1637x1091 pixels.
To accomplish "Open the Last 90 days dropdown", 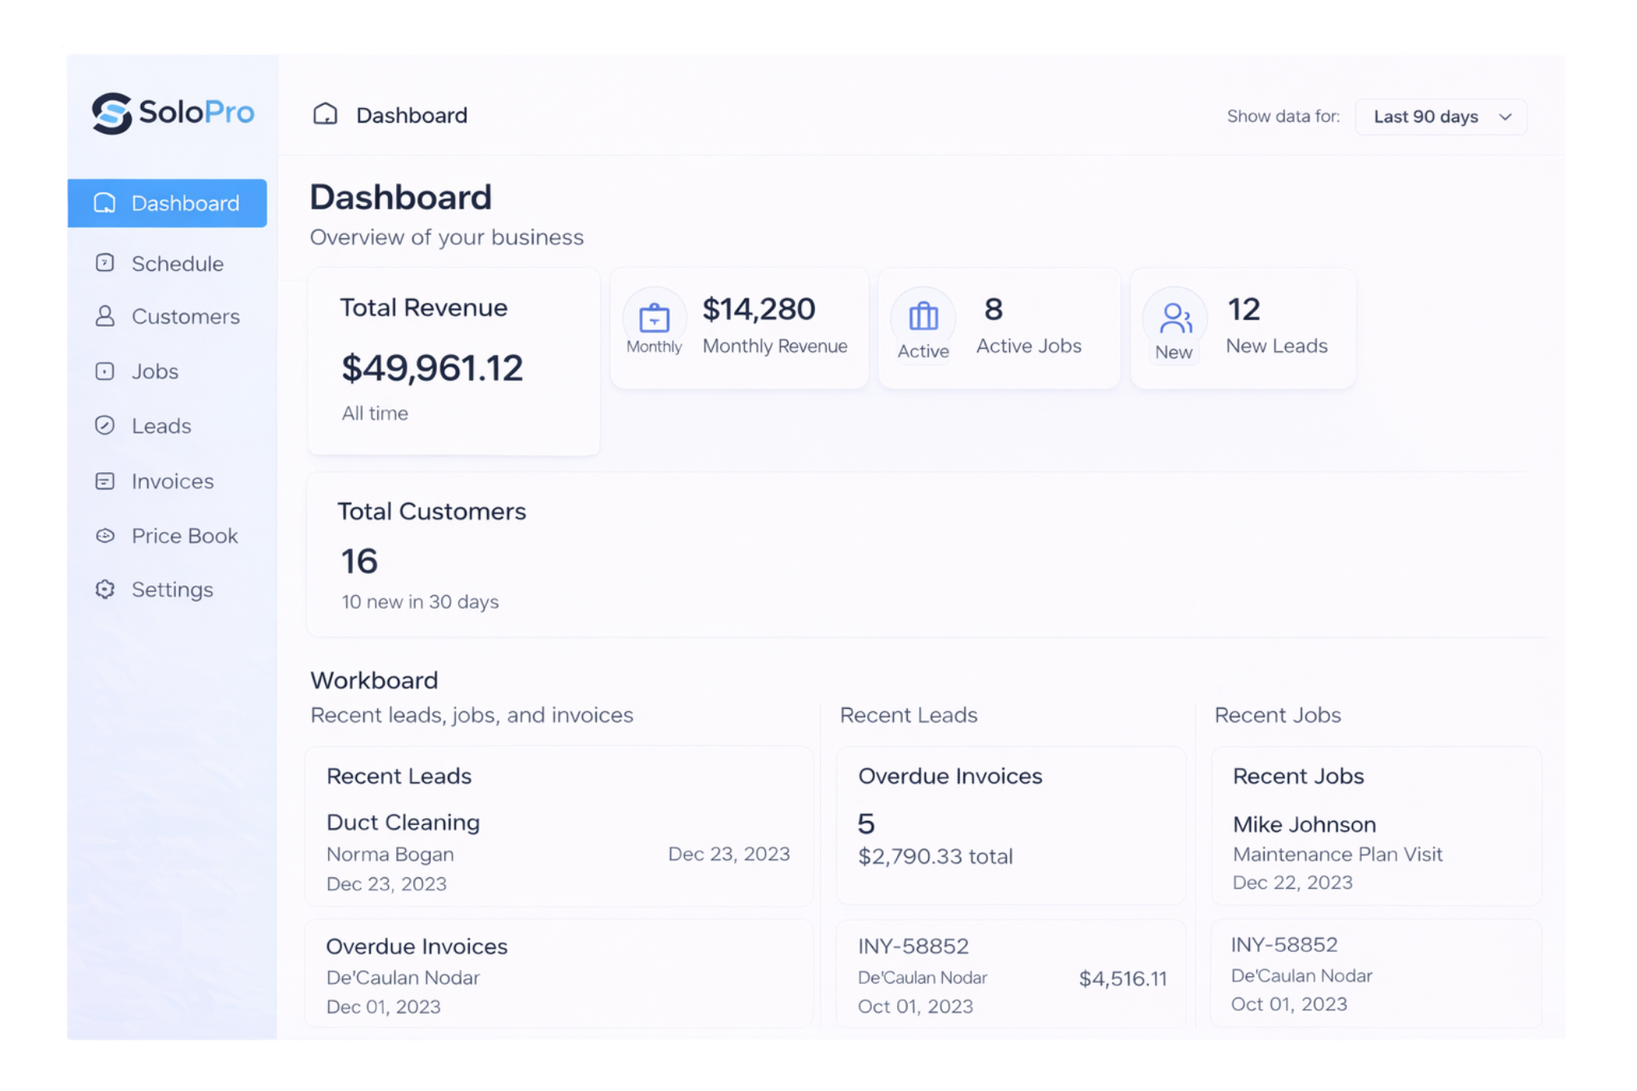I will pyautogui.click(x=1441, y=116).
